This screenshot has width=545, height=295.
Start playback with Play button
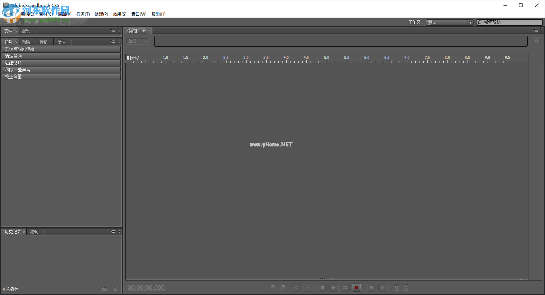point(334,288)
